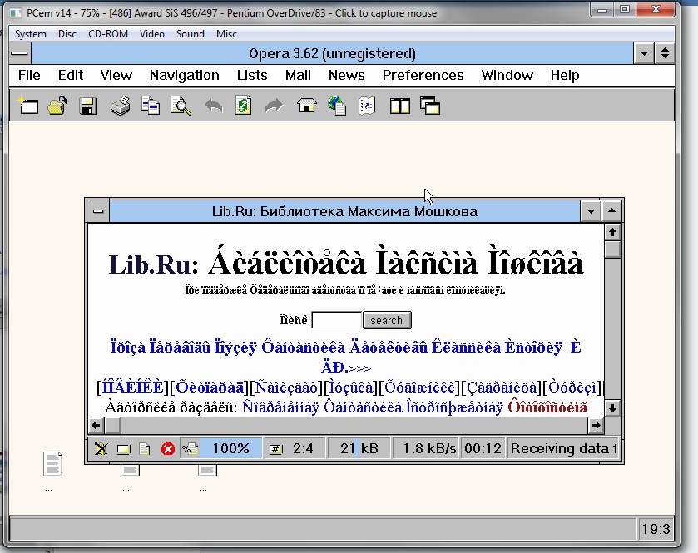This screenshot has width=698, height=553.
Task: Open the Mail menu
Action: pyautogui.click(x=298, y=75)
